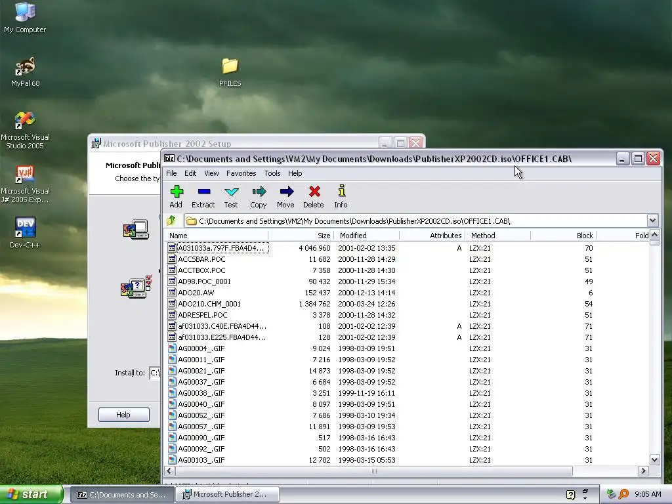Run the Test archive tool
Viewport: 672px width, 504px height.
(232, 192)
